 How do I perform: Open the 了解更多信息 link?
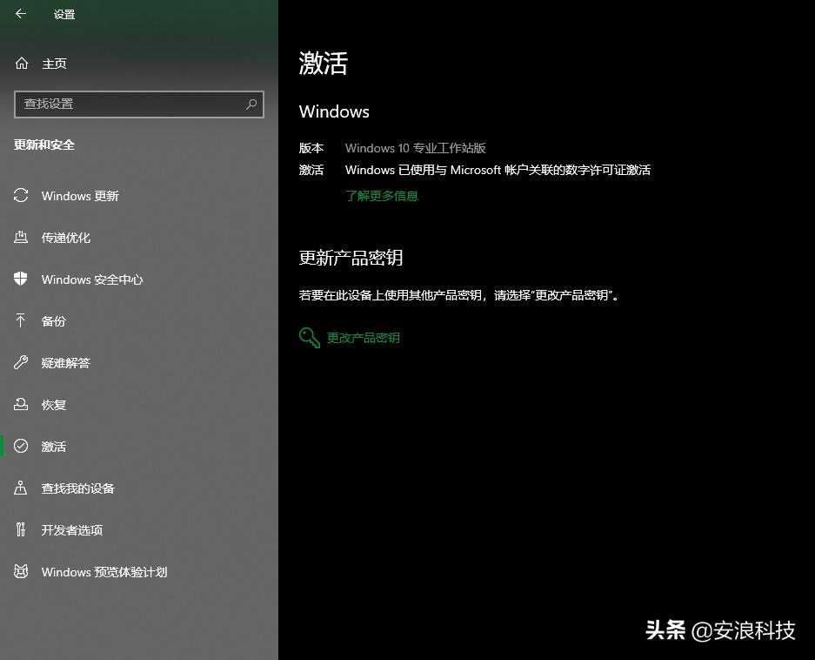381,197
